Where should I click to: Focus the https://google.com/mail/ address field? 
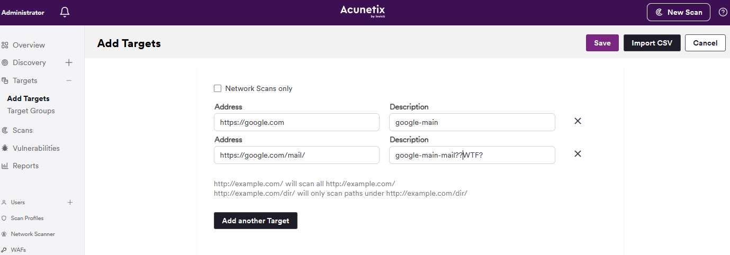[x=296, y=155]
